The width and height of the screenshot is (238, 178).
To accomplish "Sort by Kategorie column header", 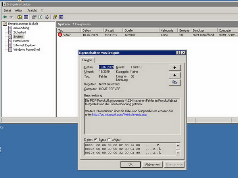I will (169, 30).
